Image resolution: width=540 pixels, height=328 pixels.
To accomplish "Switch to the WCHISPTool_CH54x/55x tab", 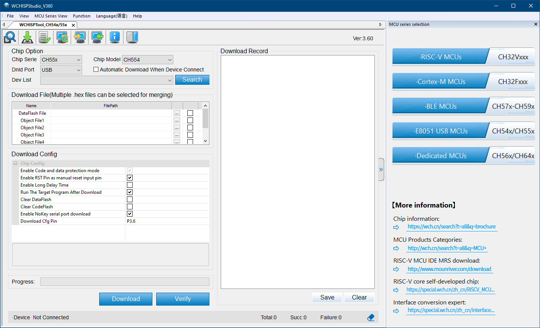I will (x=44, y=24).
